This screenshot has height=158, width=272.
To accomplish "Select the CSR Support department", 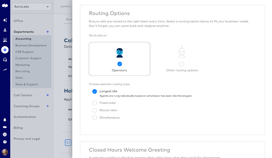I will coord(24,52).
